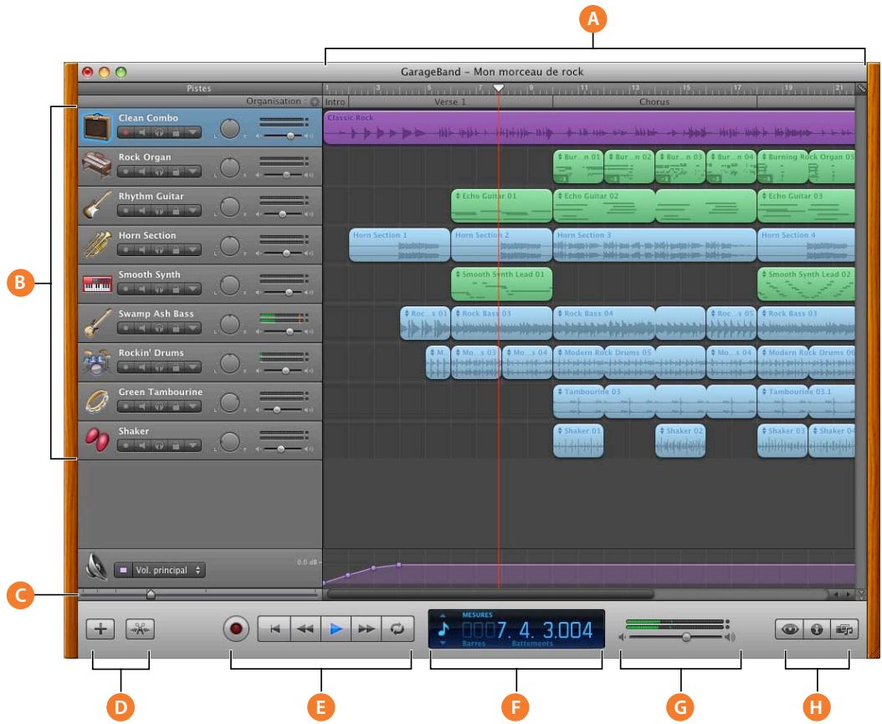Click the master volume loud speaker icon
The height and width of the screenshot is (724, 882).
pos(731,637)
